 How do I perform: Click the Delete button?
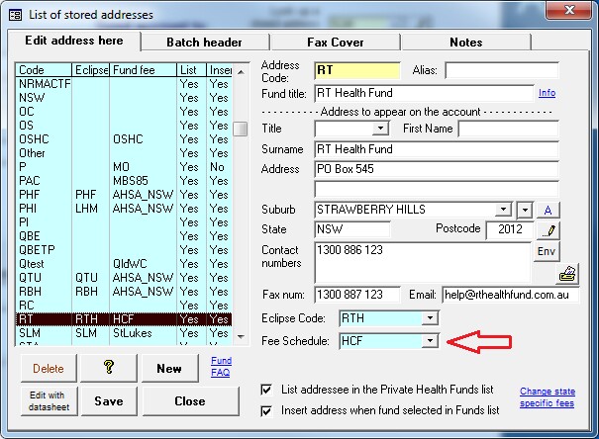point(49,369)
